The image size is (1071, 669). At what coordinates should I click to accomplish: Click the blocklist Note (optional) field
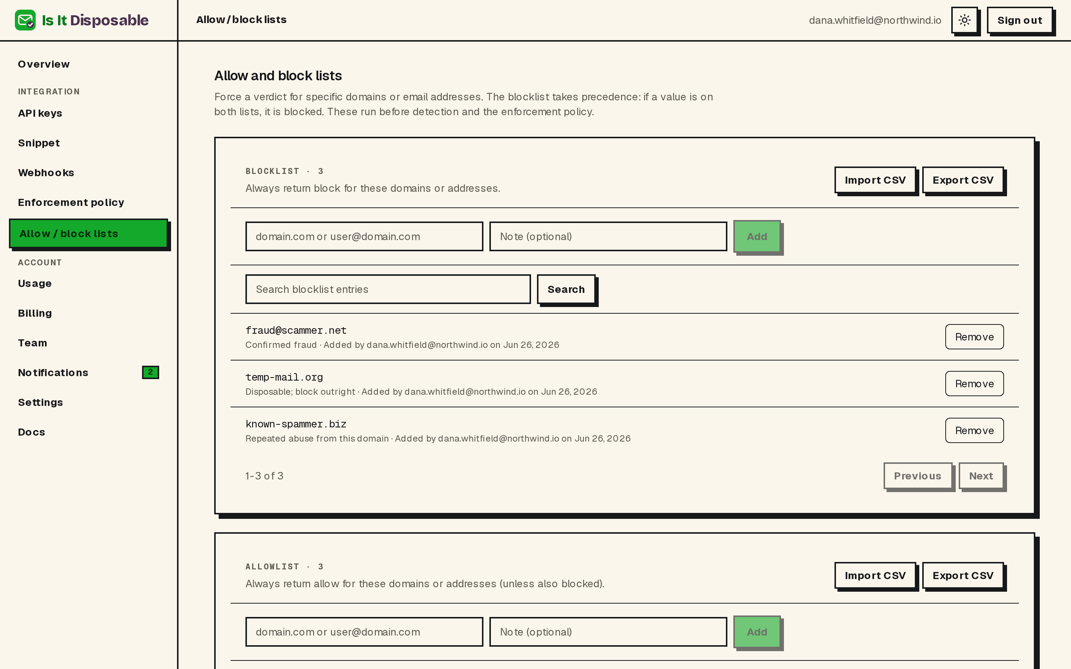(608, 236)
